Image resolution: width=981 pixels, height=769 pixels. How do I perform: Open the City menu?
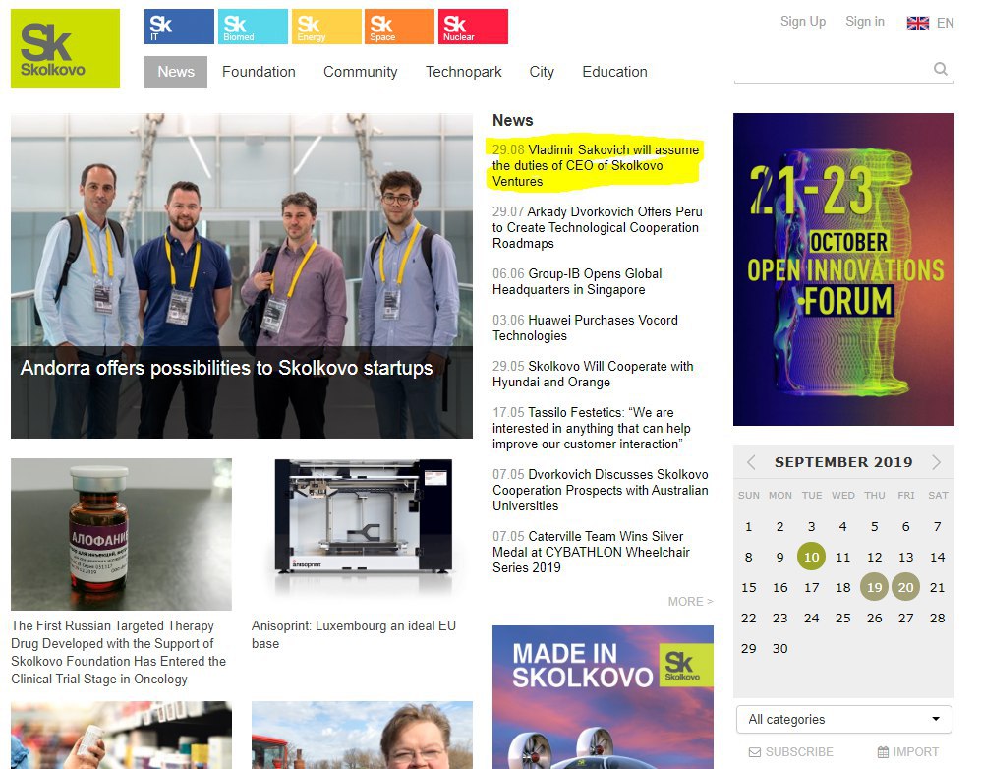[x=542, y=72]
